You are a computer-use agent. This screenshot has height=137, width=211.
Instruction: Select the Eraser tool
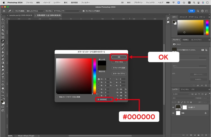tap(3, 59)
